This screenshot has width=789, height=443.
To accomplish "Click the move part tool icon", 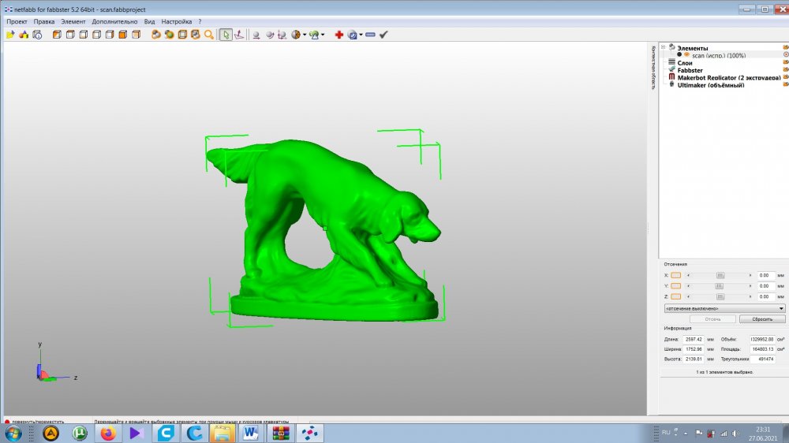I will click(256, 35).
